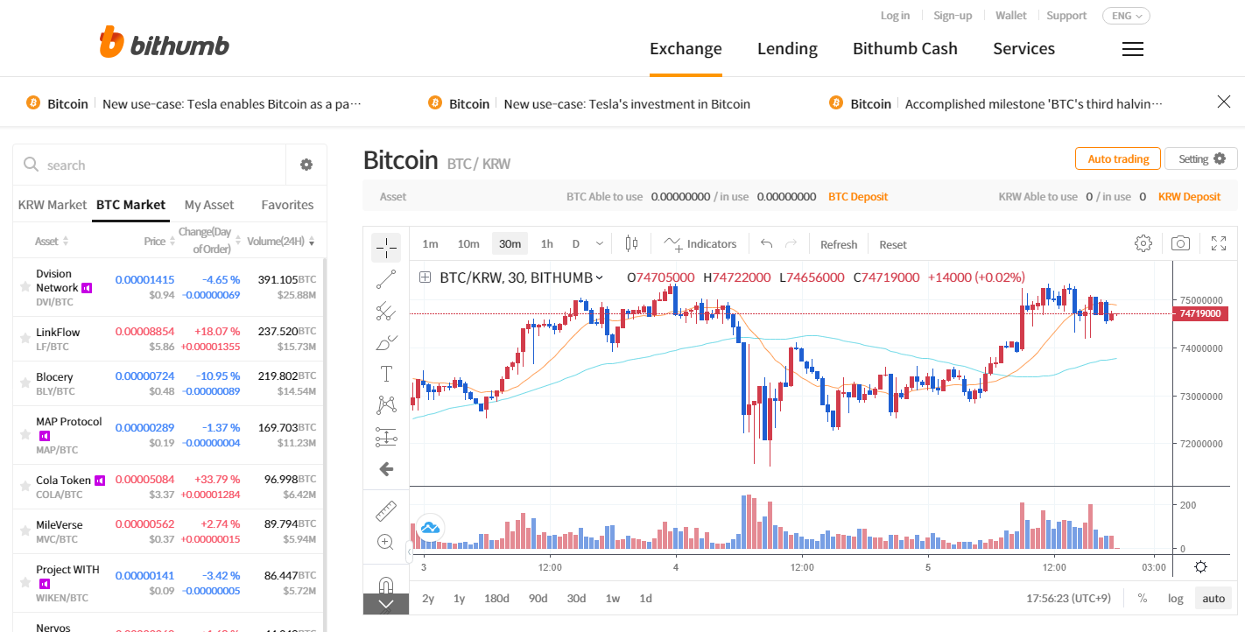Viewport: 1245px width, 632px height.
Task: Open the chart settings gear
Action: tap(1143, 243)
